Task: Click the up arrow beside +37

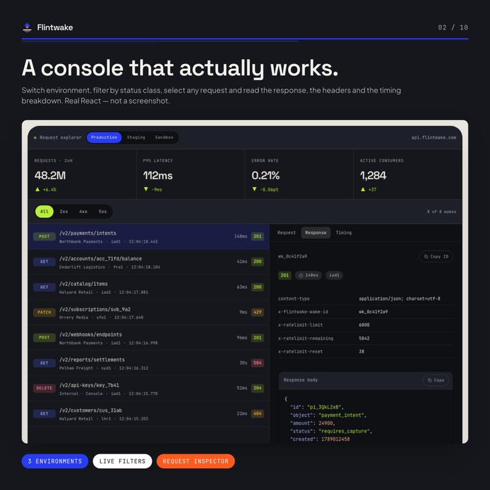Action: point(363,189)
